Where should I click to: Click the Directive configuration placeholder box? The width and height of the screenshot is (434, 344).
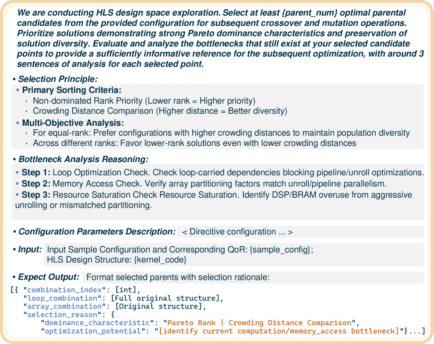click(237, 232)
